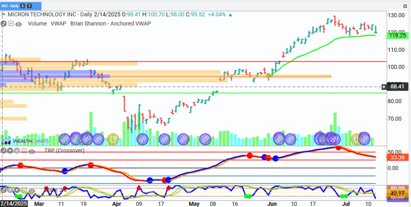Toggle visibility eye for Volume VWAP indicators

pyautogui.click(x=18, y=24)
